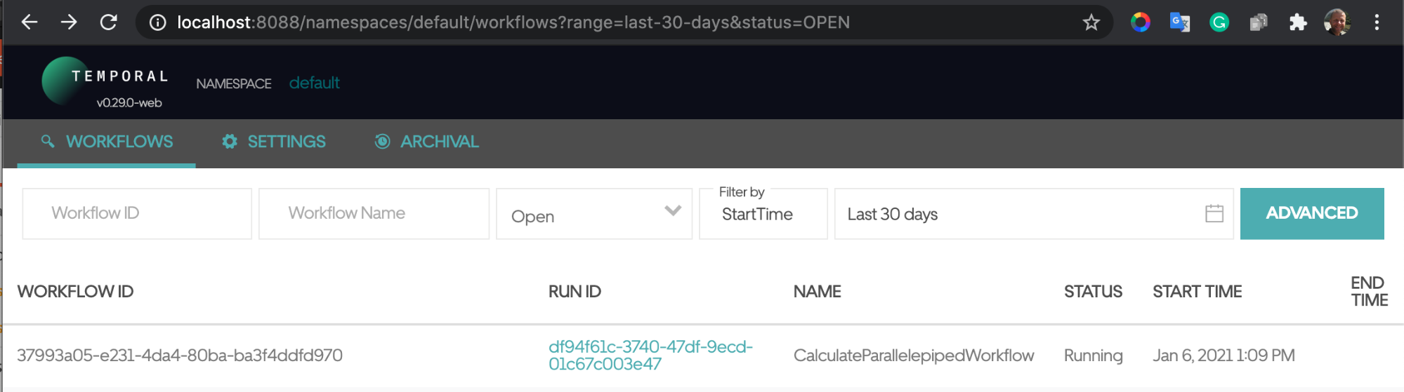Switch to the Archival tab
1404x392 pixels.
pyautogui.click(x=426, y=142)
